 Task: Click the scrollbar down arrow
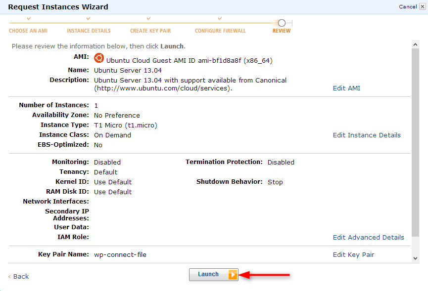[416, 258]
